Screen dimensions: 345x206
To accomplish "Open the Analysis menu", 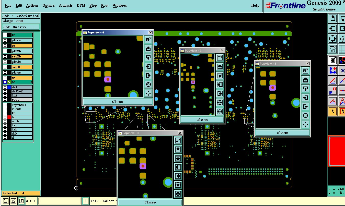I will tap(66, 5).
